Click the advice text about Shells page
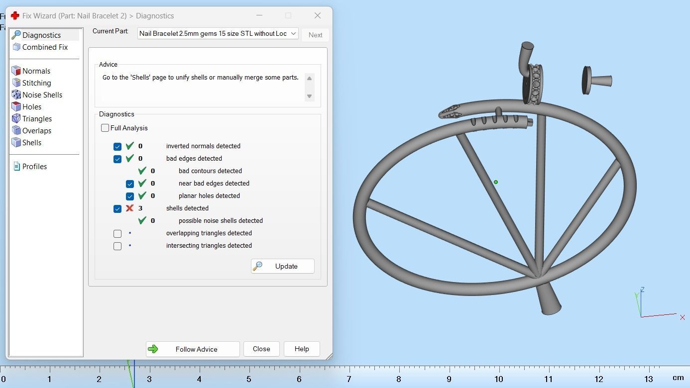690x388 pixels. 201,78
